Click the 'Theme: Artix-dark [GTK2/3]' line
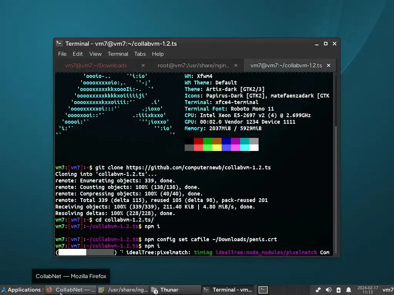 (x=224, y=89)
